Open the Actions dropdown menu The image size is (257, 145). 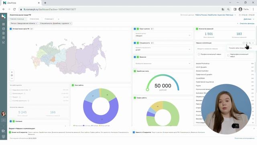click(249, 19)
